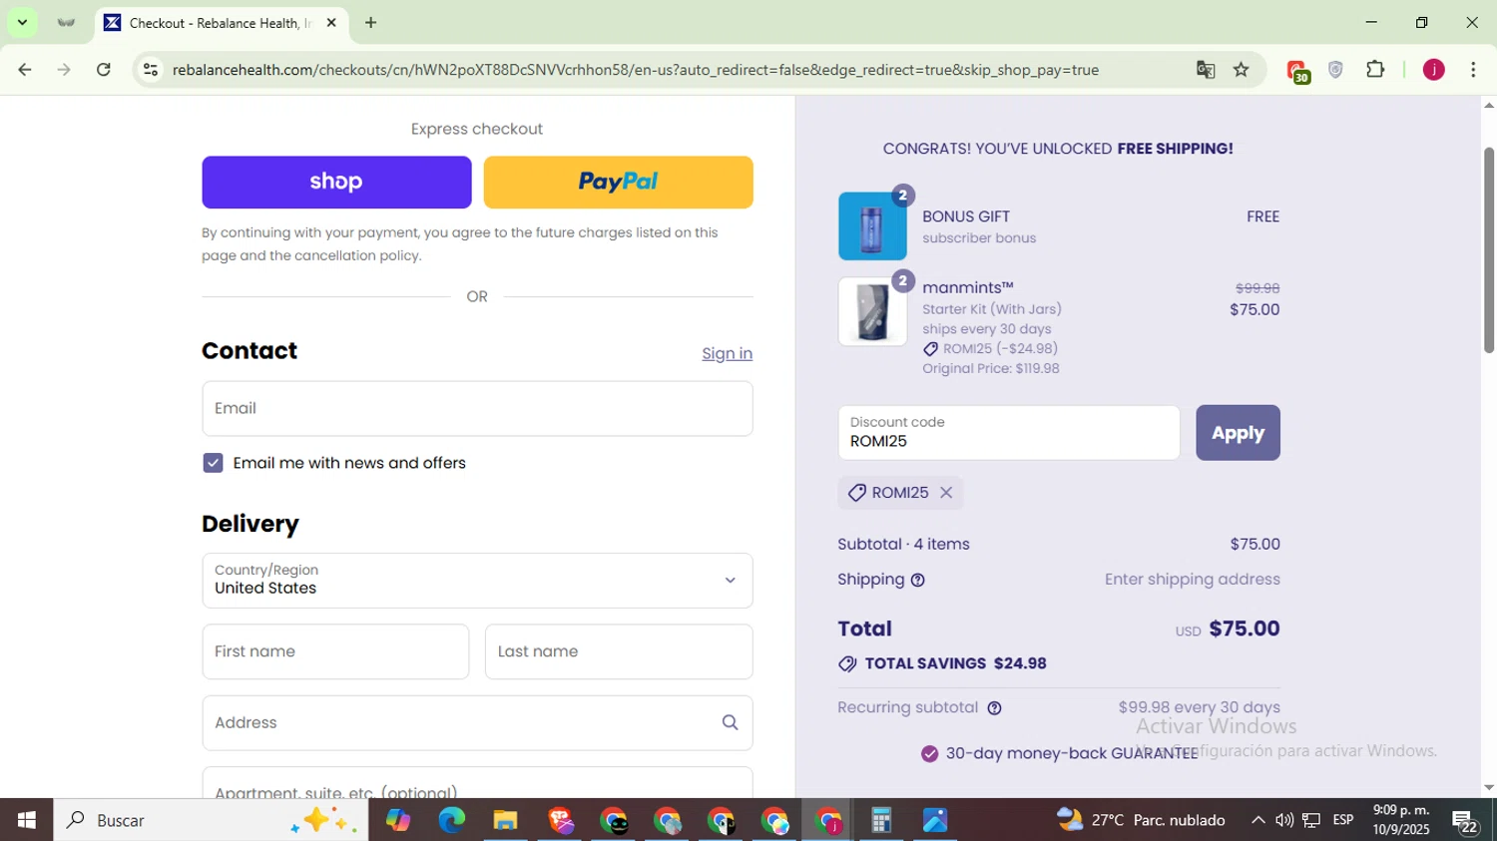1497x841 pixels.
Task: Reload the checkout page
Action: (x=104, y=70)
